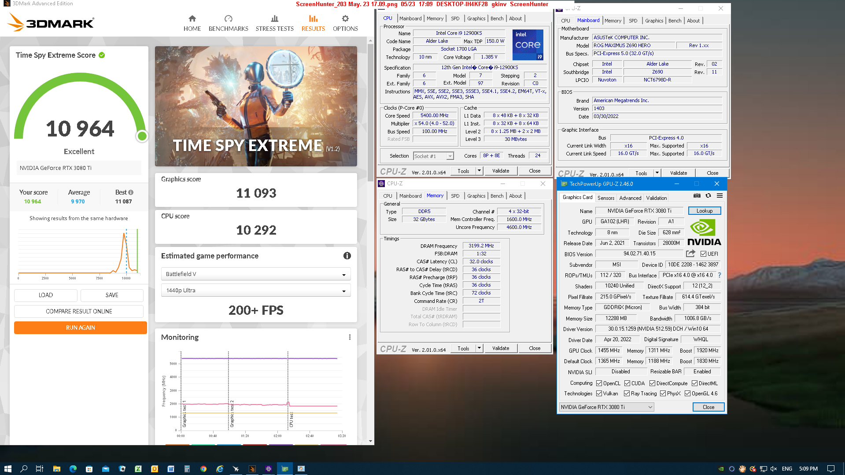845x475 pixels.
Task: Toggle Vulkan checkbox in GPU-Z
Action: pos(599,394)
